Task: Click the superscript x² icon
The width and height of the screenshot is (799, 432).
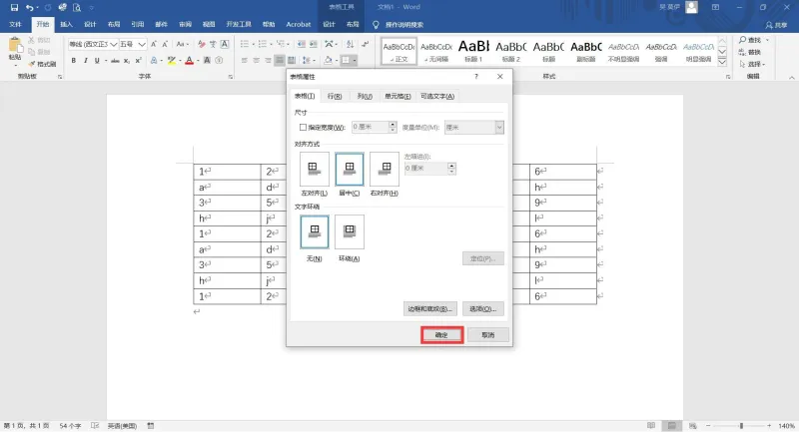Action: (x=138, y=61)
